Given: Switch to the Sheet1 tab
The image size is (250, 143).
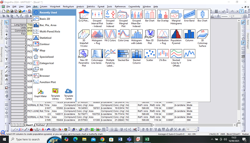Looking at the screenshot, I should [x=29, y=125].
